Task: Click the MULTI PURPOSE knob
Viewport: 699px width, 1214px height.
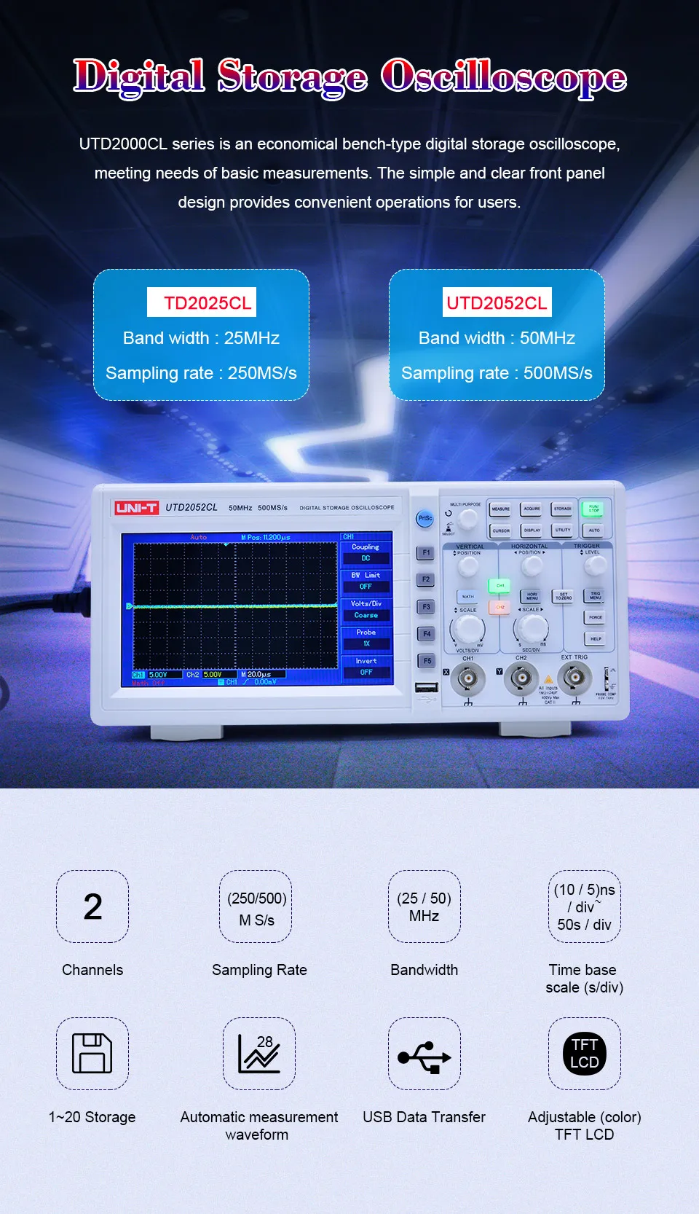Action: (467, 518)
